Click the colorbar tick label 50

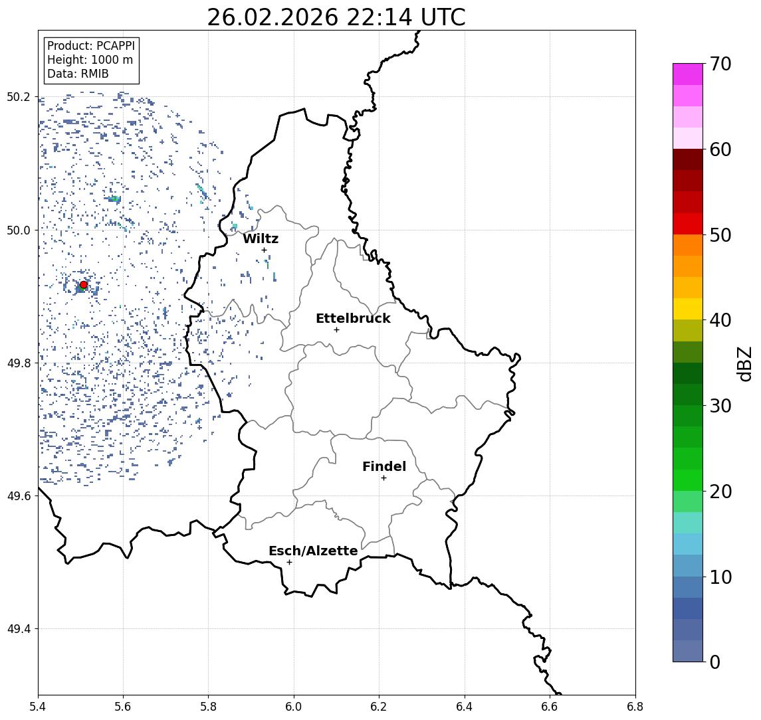click(720, 235)
